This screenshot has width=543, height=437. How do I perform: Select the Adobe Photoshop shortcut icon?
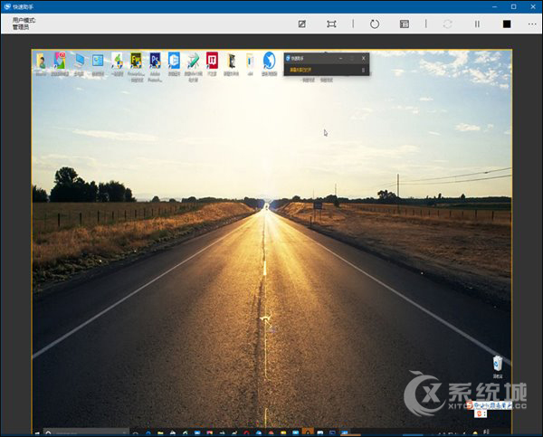(x=155, y=61)
